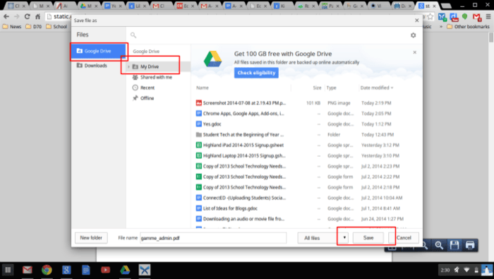Open the Other bookmarks folder
Image resolution: width=494 pixels, height=279 pixels.
coord(468,27)
